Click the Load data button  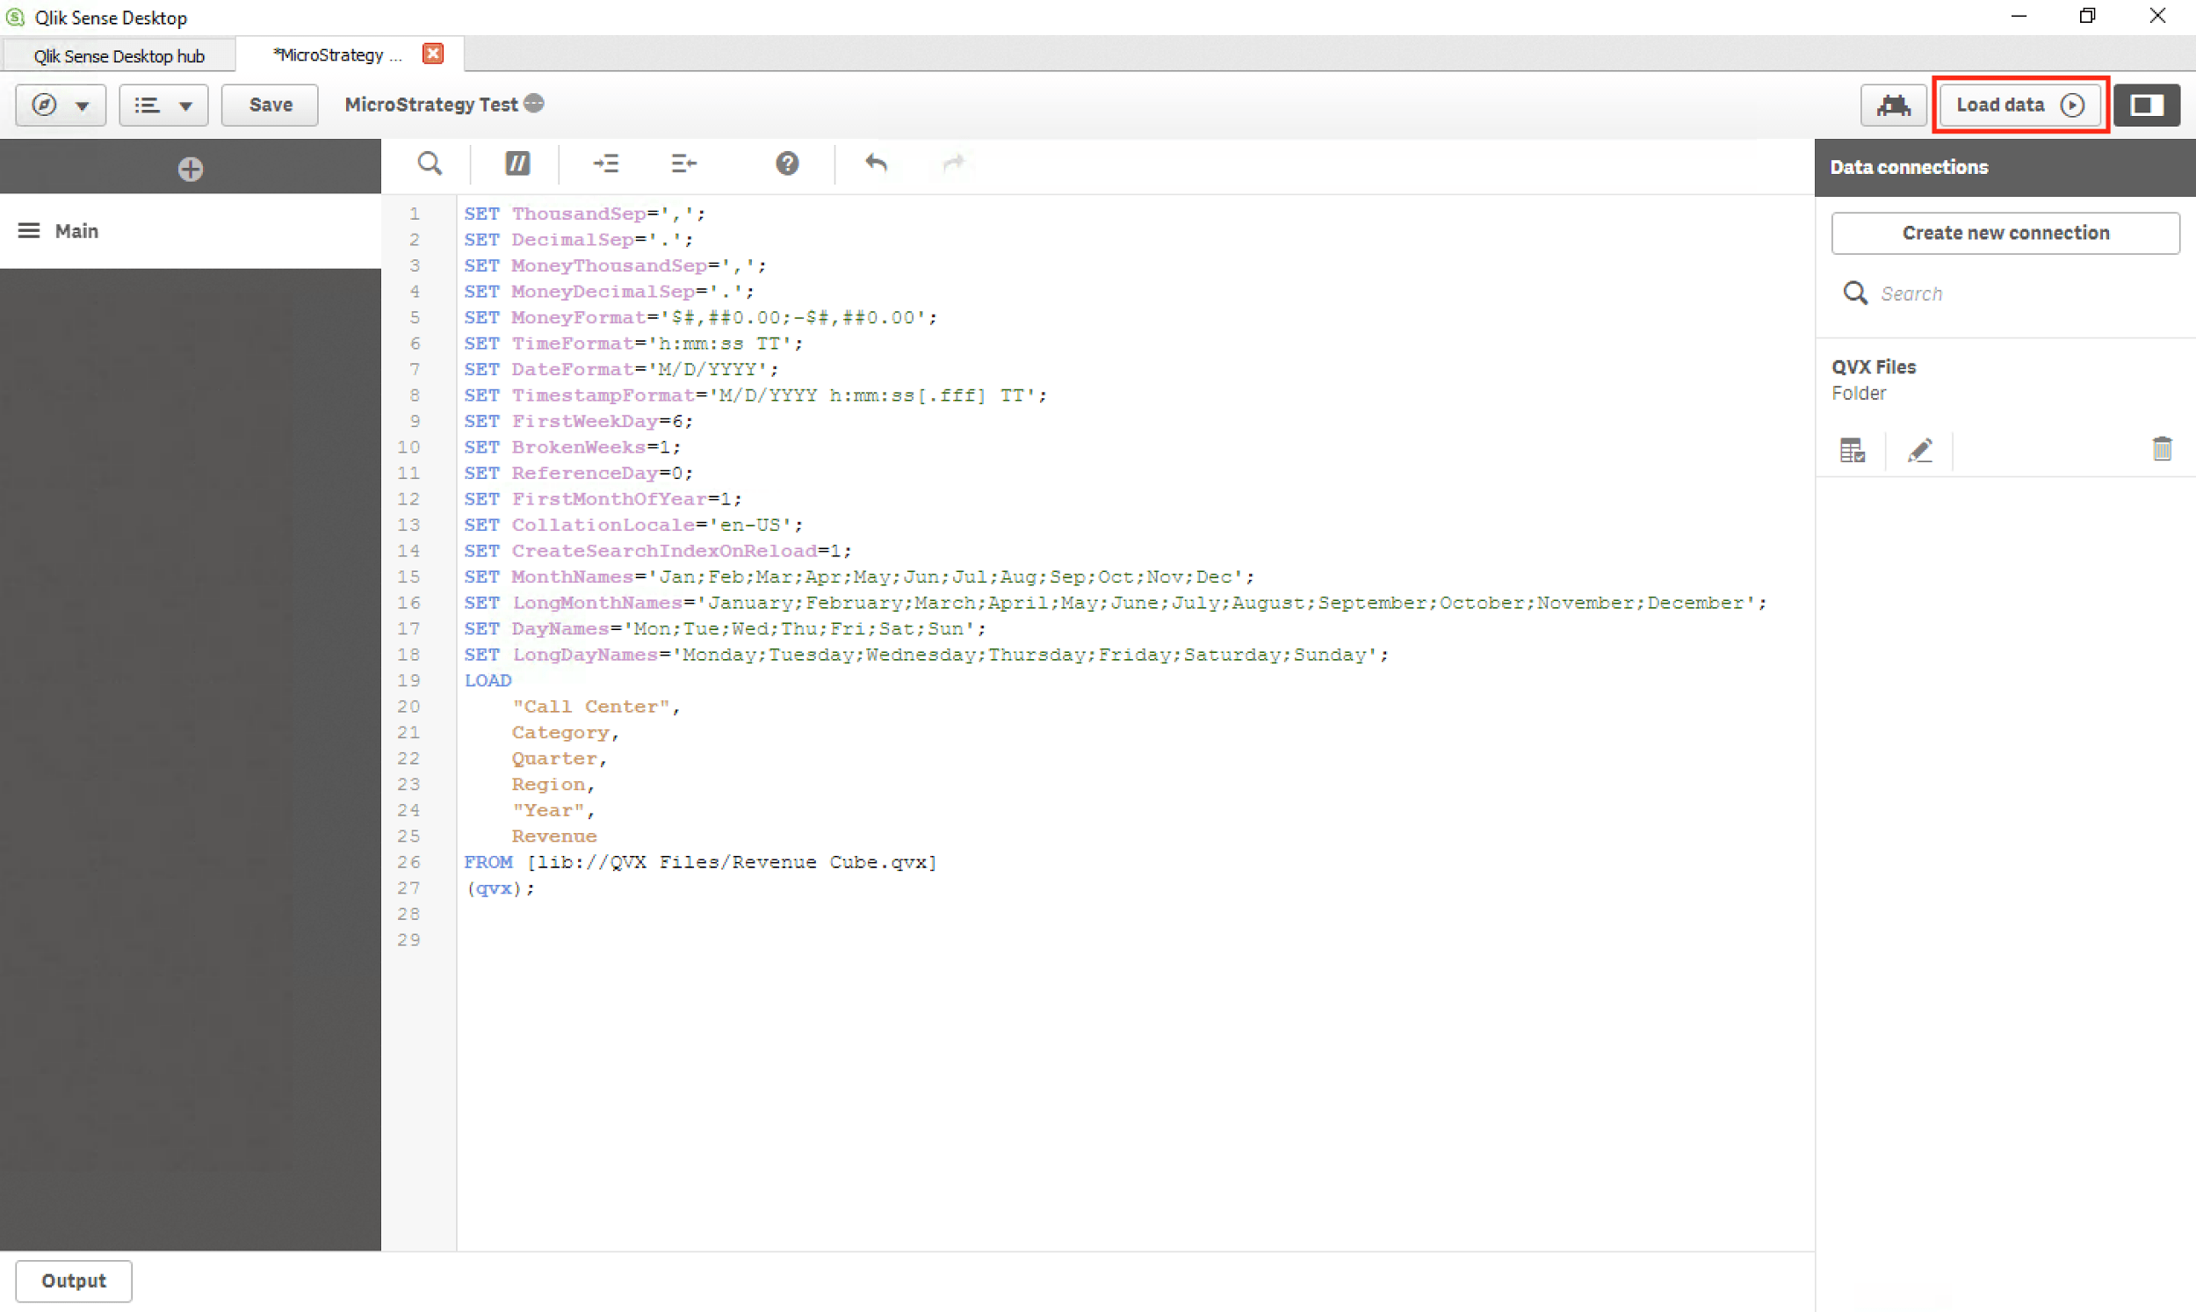tap(2019, 105)
